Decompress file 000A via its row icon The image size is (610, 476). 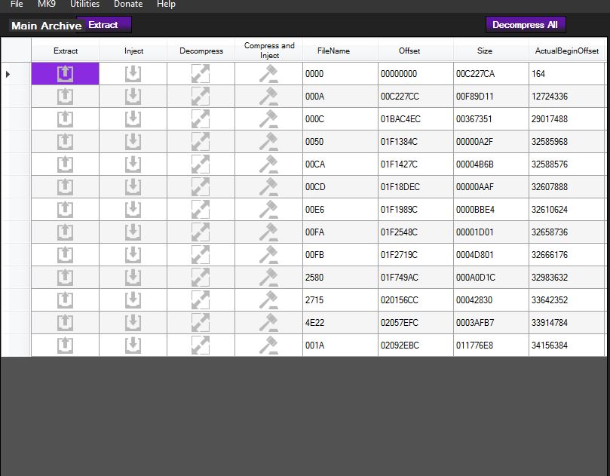[201, 96]
